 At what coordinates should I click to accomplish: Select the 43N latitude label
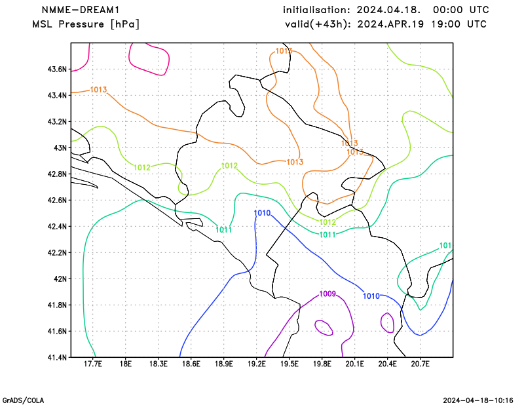click(60, 148)
